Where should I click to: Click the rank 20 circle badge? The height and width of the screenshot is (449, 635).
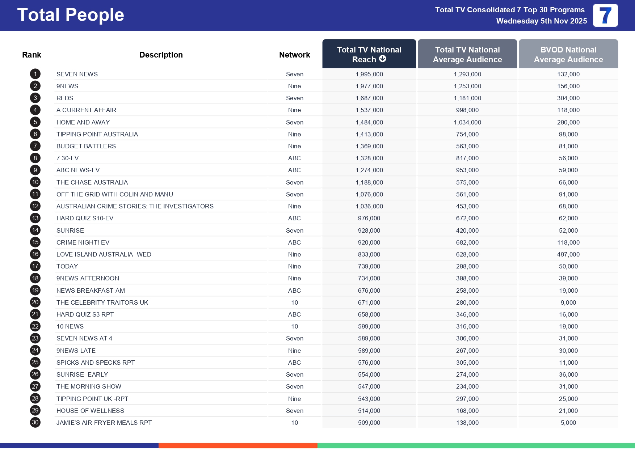(x=35, y=302)
